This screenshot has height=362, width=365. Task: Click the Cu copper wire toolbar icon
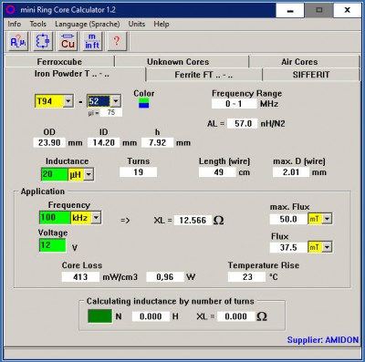tap(68, 41)
